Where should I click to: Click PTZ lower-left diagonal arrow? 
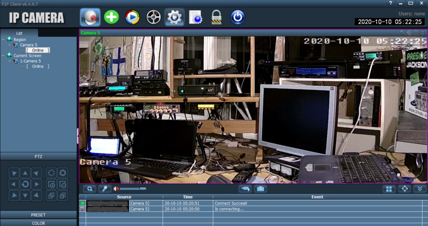pos(14,195)
